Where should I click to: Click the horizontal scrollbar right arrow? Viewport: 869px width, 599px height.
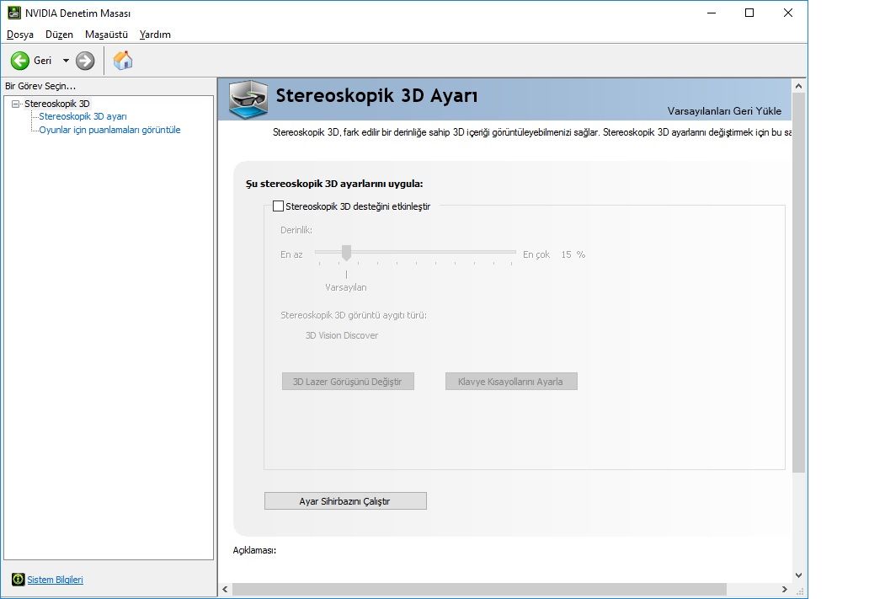[x=784, y=589]
